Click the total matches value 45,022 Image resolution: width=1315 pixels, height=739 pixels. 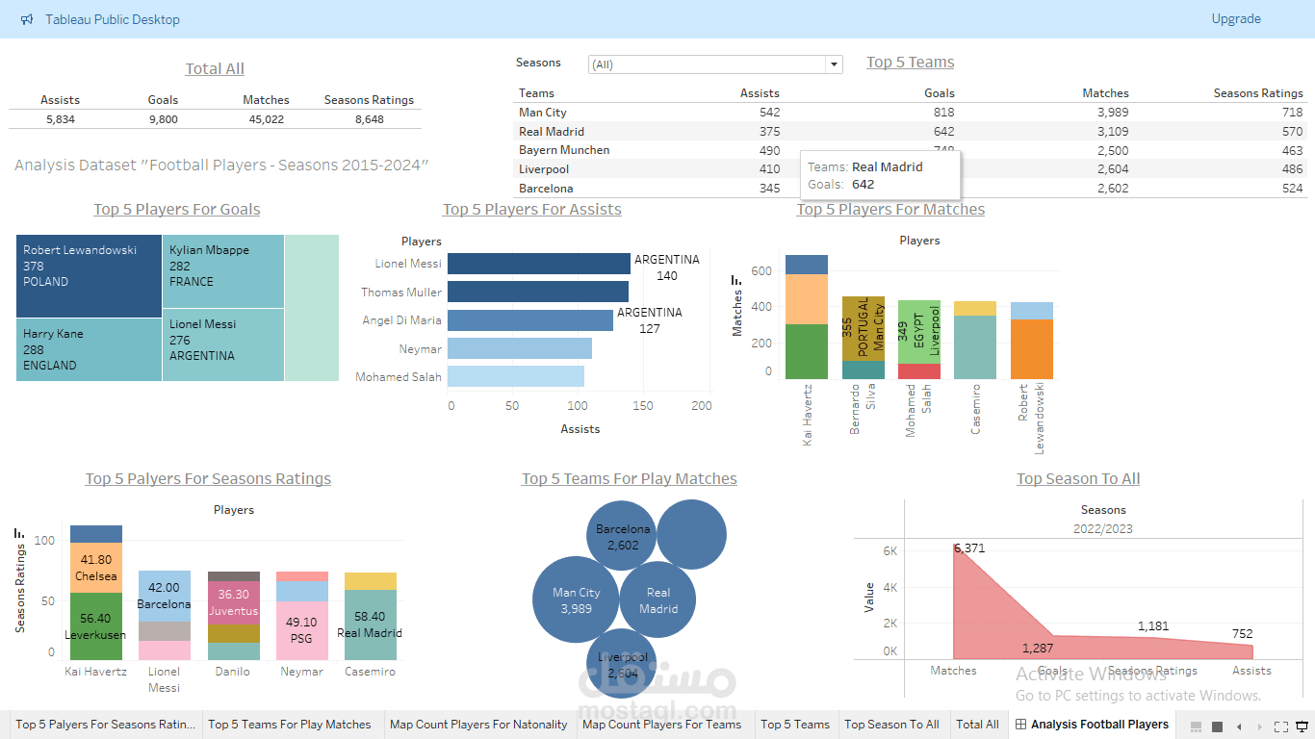click(x=267, y=119)
